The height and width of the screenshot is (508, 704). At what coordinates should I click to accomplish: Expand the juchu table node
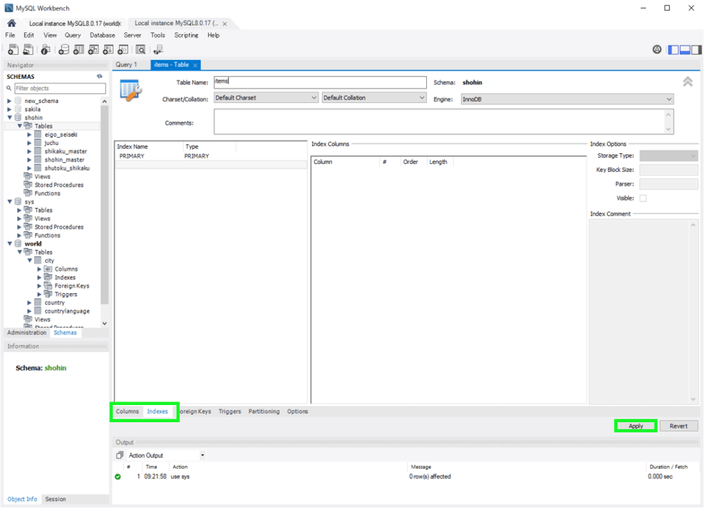coord(30,143)
